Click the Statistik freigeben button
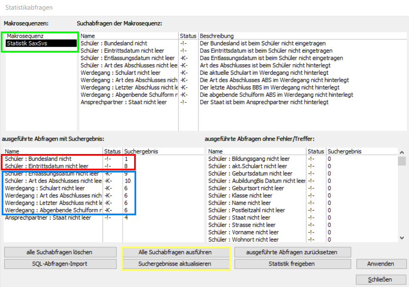This screenshot has width=409, height=287. pyautogui.click(x=292, y=264)
